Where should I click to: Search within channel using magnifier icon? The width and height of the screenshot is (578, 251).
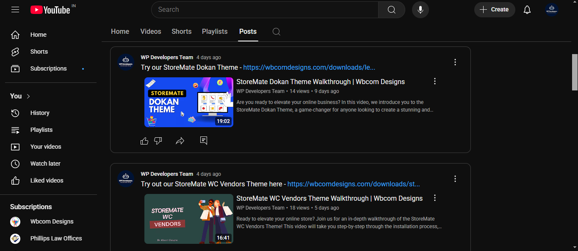pos(276,32)
